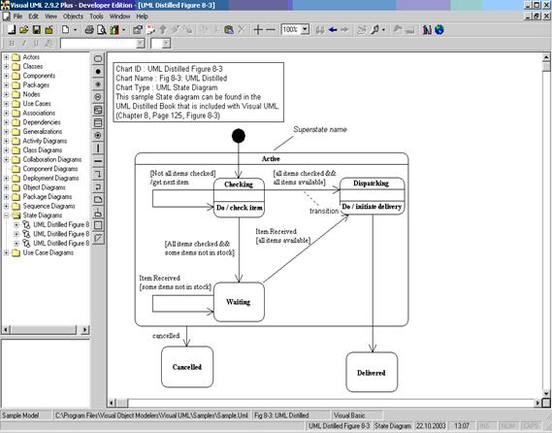The width and height of the screenshot is (552, 433).
Task: Expand the Use Cases folder
Action: (6, 104)
